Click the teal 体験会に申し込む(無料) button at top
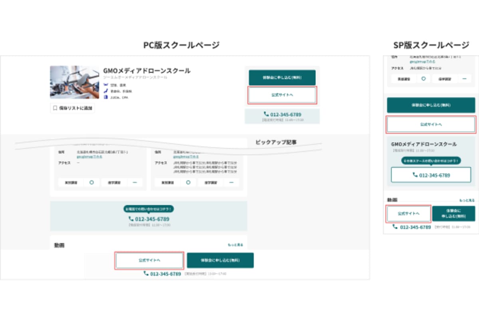 (282, 77)
